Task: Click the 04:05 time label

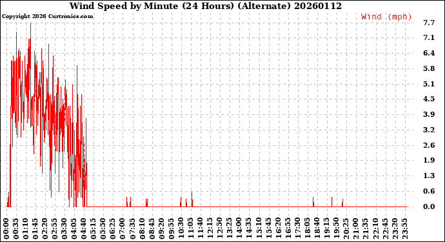Action: 74,228
